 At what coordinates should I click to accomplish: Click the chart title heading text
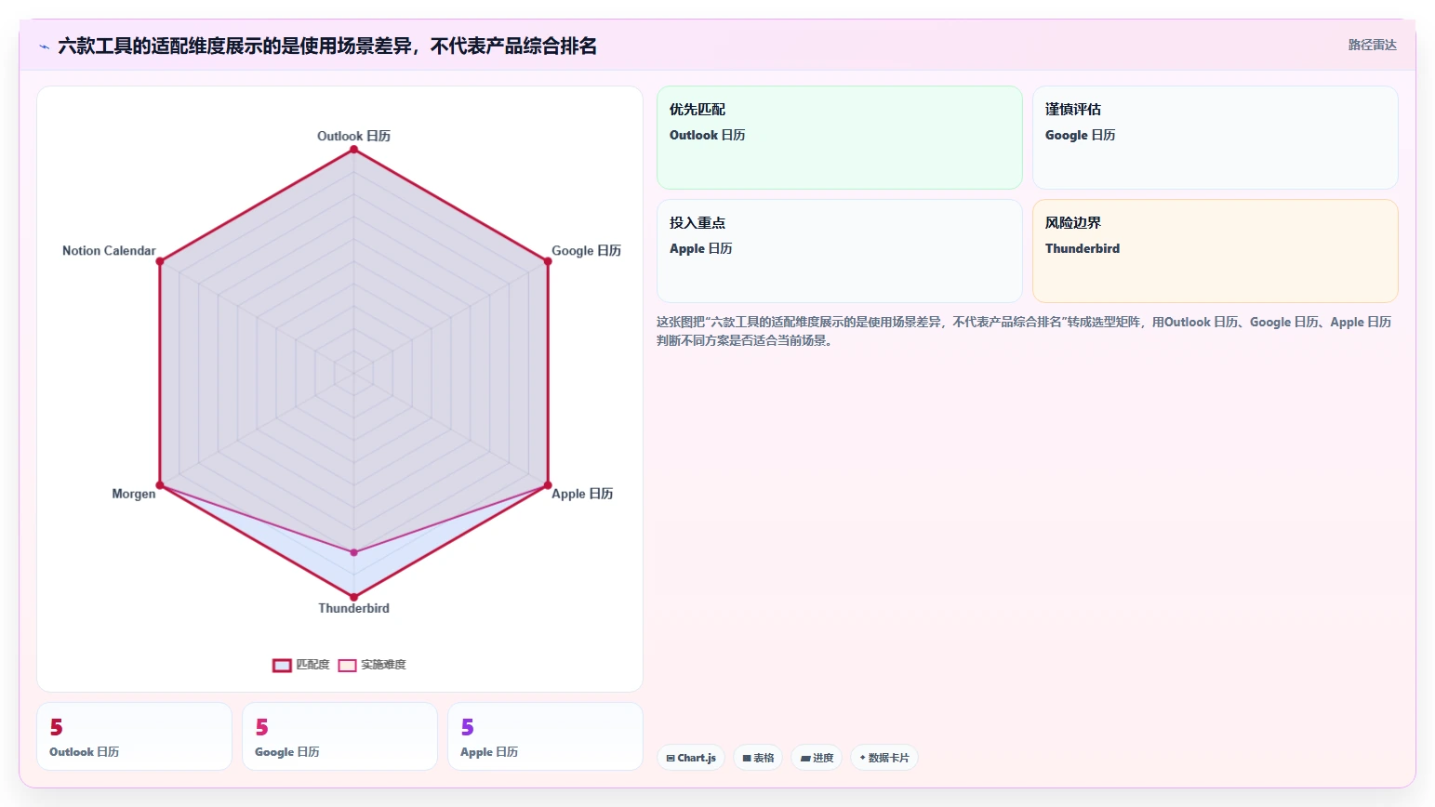tap(327, 46)
